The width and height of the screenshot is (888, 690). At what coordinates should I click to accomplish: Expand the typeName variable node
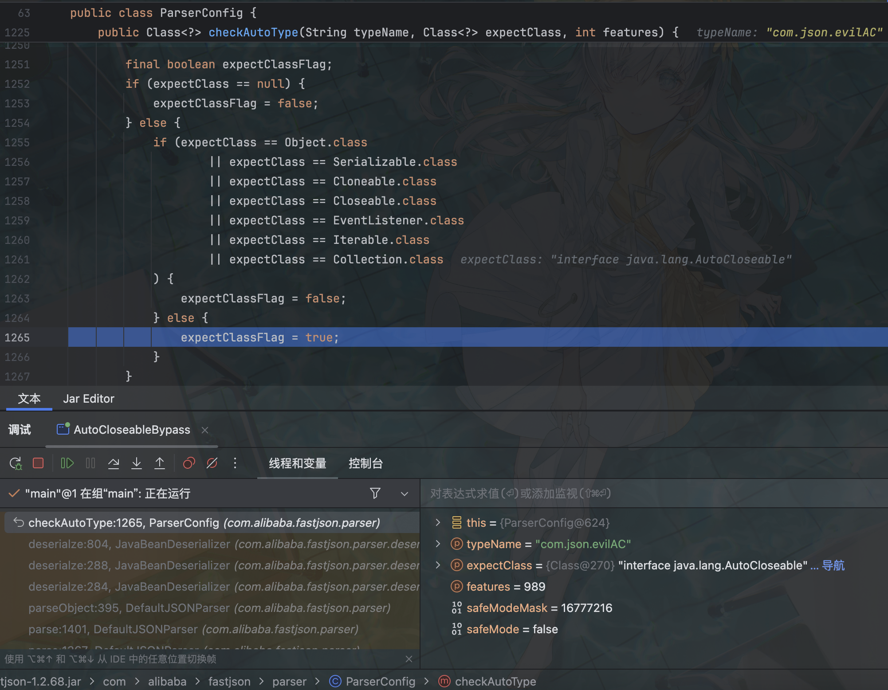[x=438, y=544]
